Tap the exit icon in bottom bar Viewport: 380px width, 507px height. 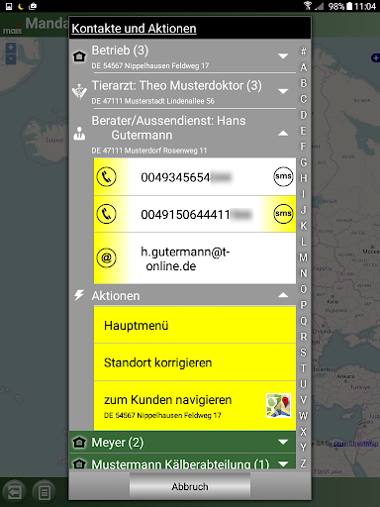14,493
